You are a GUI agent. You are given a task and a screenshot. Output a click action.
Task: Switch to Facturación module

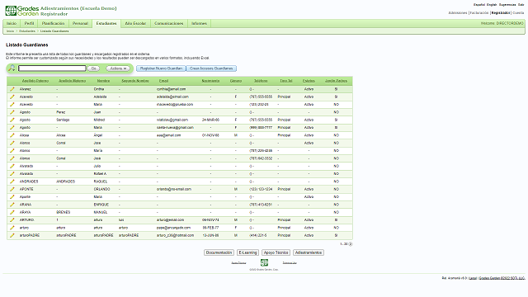[479, 13]
